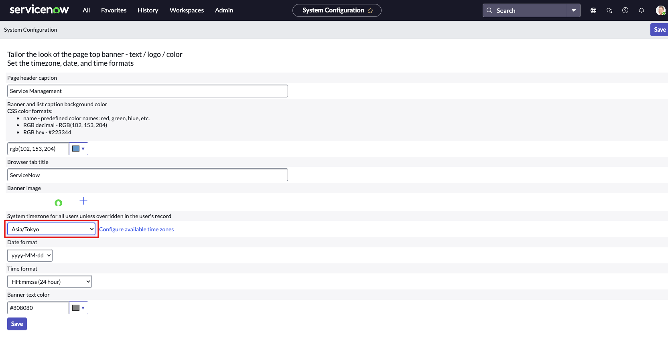Open the banner background color swatch

(x=76, y=148)
